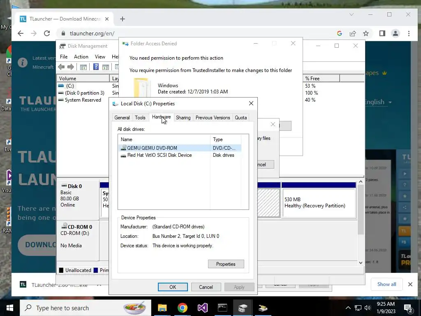
Task: Open Command Prompt from taskbar
Action: 222,308
